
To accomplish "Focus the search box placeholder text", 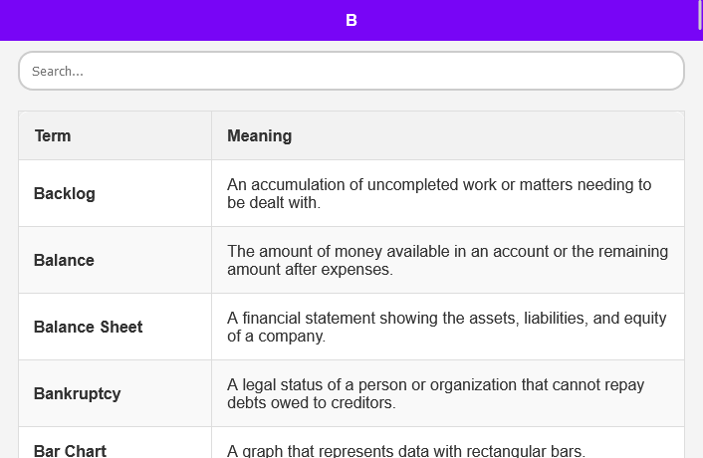I will [x=58, y=72].
